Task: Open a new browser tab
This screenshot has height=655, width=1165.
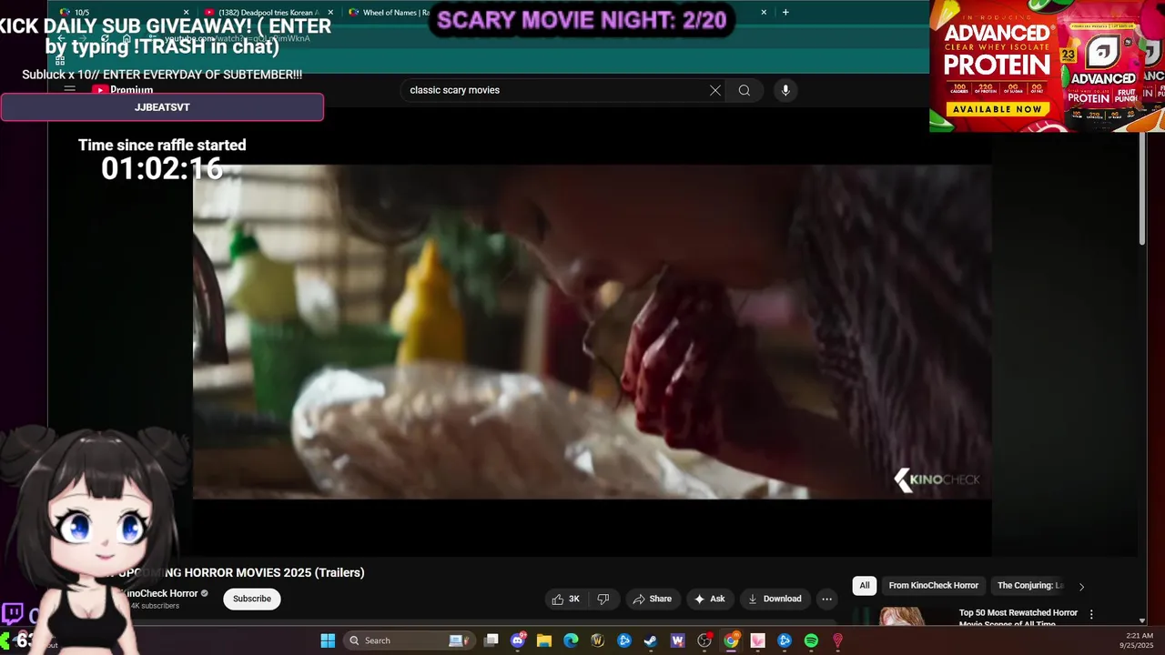Action: tap(785, 13)
